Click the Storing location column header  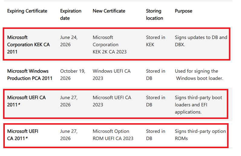point(155,14)
